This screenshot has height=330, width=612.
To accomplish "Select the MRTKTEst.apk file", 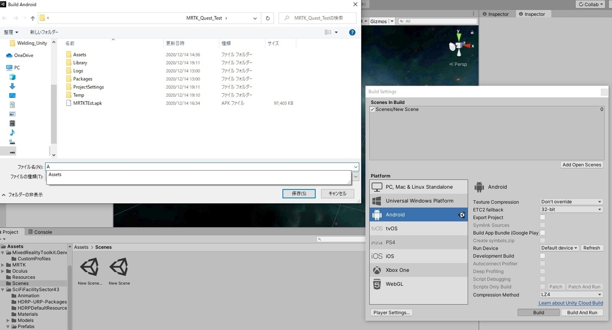I will 84,103.
